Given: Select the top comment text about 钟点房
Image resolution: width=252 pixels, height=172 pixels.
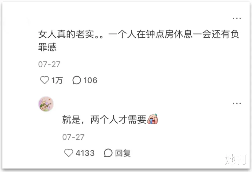Looking at the screenshot, I should pyautogui.click(x=139, y=41).
